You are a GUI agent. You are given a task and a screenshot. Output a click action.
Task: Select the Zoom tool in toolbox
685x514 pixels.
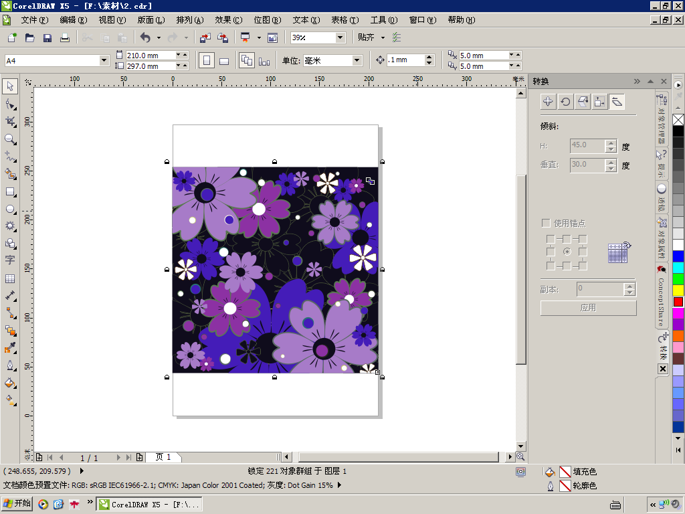10,139
